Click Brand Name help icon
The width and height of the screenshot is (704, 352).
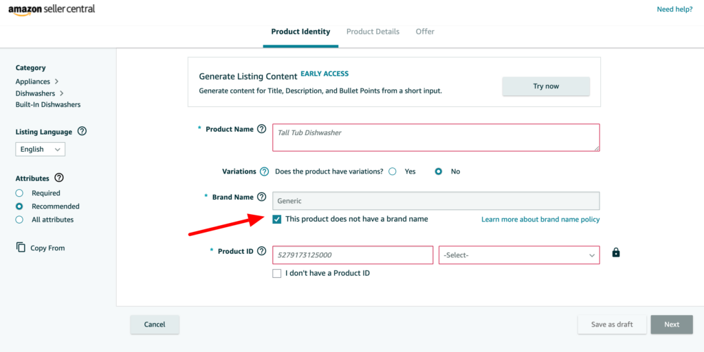(x=262, y=197)
